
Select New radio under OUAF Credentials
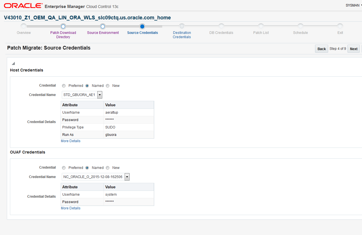108,168
